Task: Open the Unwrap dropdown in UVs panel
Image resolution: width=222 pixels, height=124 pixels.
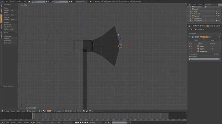Action: coord(10,38)
